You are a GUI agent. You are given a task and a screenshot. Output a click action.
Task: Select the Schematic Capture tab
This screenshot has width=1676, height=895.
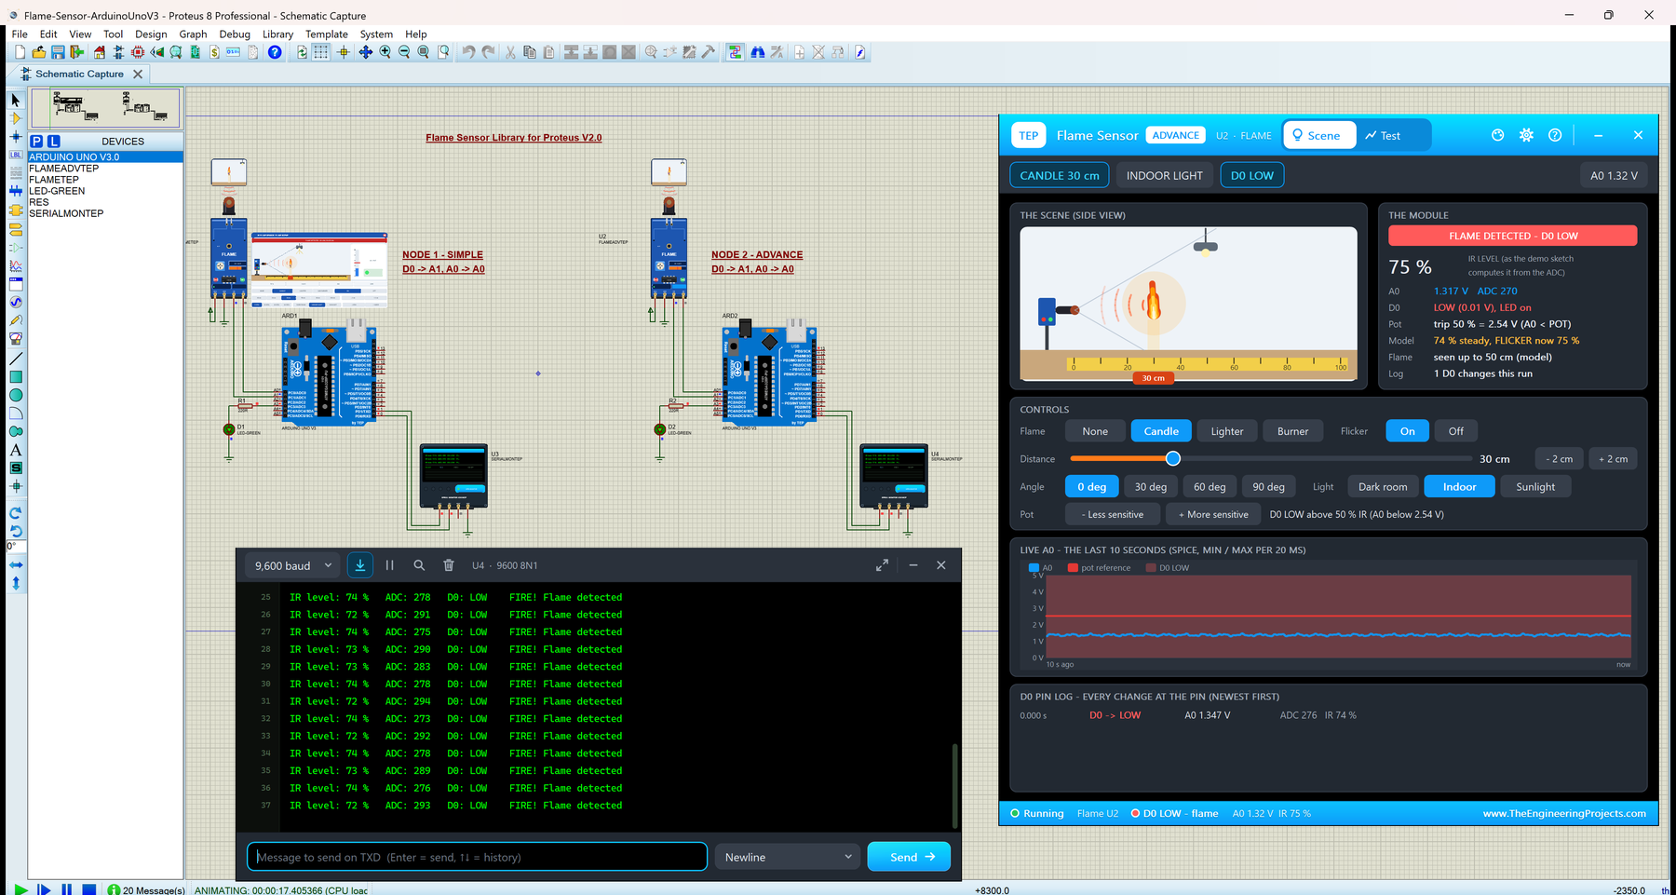[79, 74]
